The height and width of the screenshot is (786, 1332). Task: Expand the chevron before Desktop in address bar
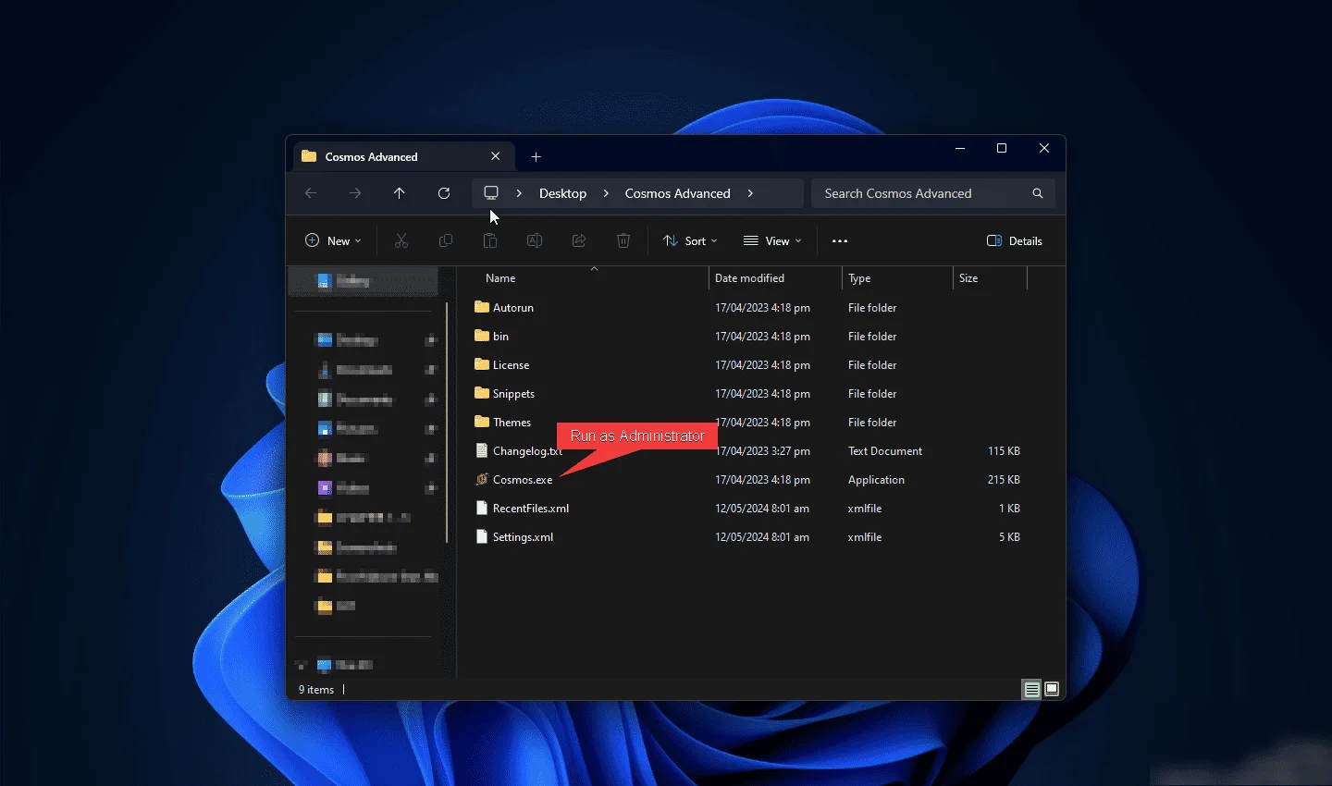coord(519,193)
